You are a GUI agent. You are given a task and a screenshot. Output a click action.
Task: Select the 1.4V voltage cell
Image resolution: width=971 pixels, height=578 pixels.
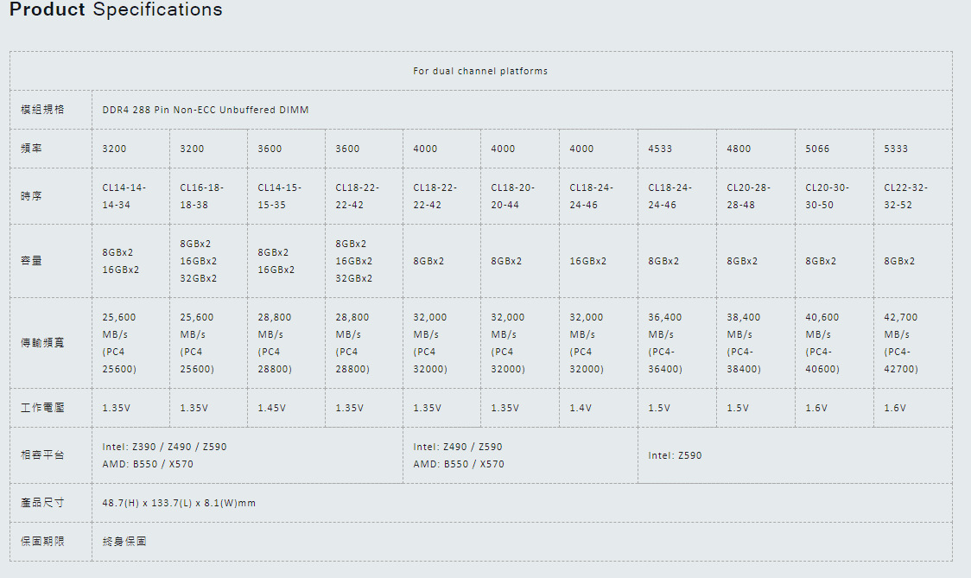(581, 408)
